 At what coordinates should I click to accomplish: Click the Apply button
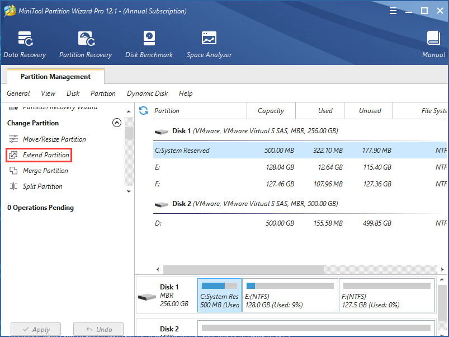36,329
